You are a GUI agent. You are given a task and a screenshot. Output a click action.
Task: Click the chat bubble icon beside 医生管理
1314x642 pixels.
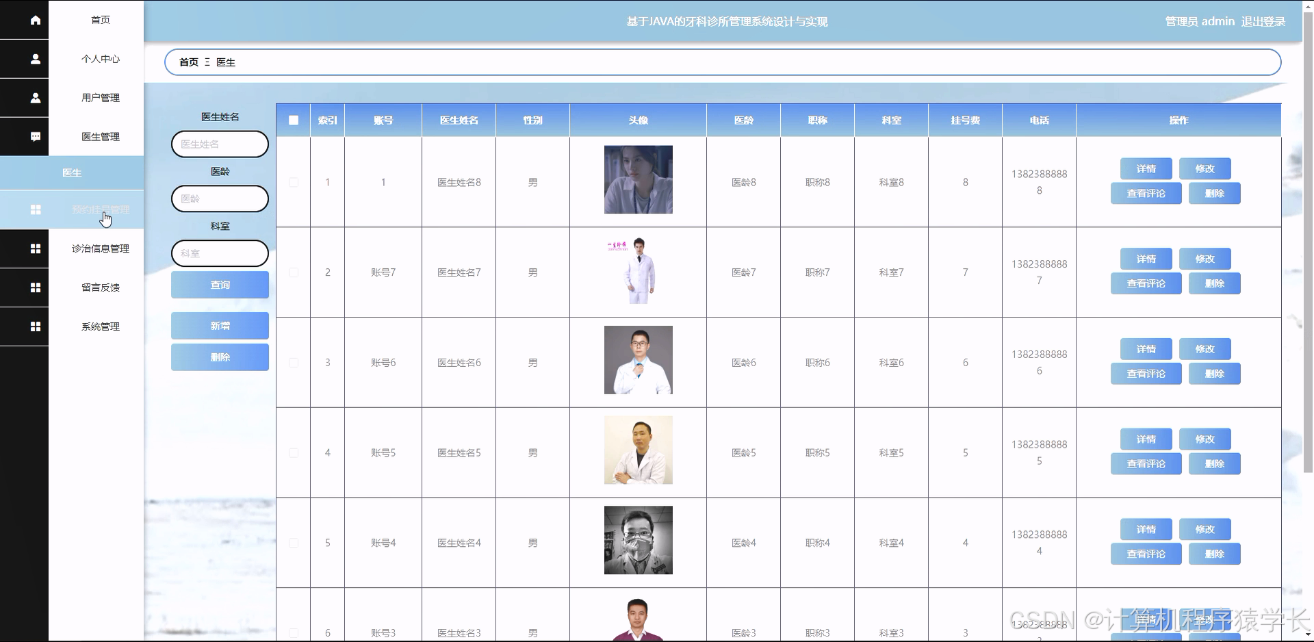[x=36, y=137]
